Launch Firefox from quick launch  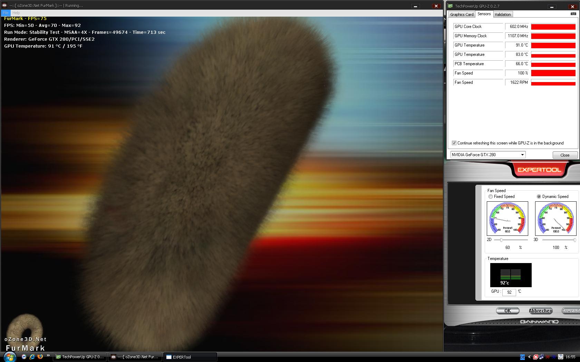pyautogui.click(x=40, y=357)
